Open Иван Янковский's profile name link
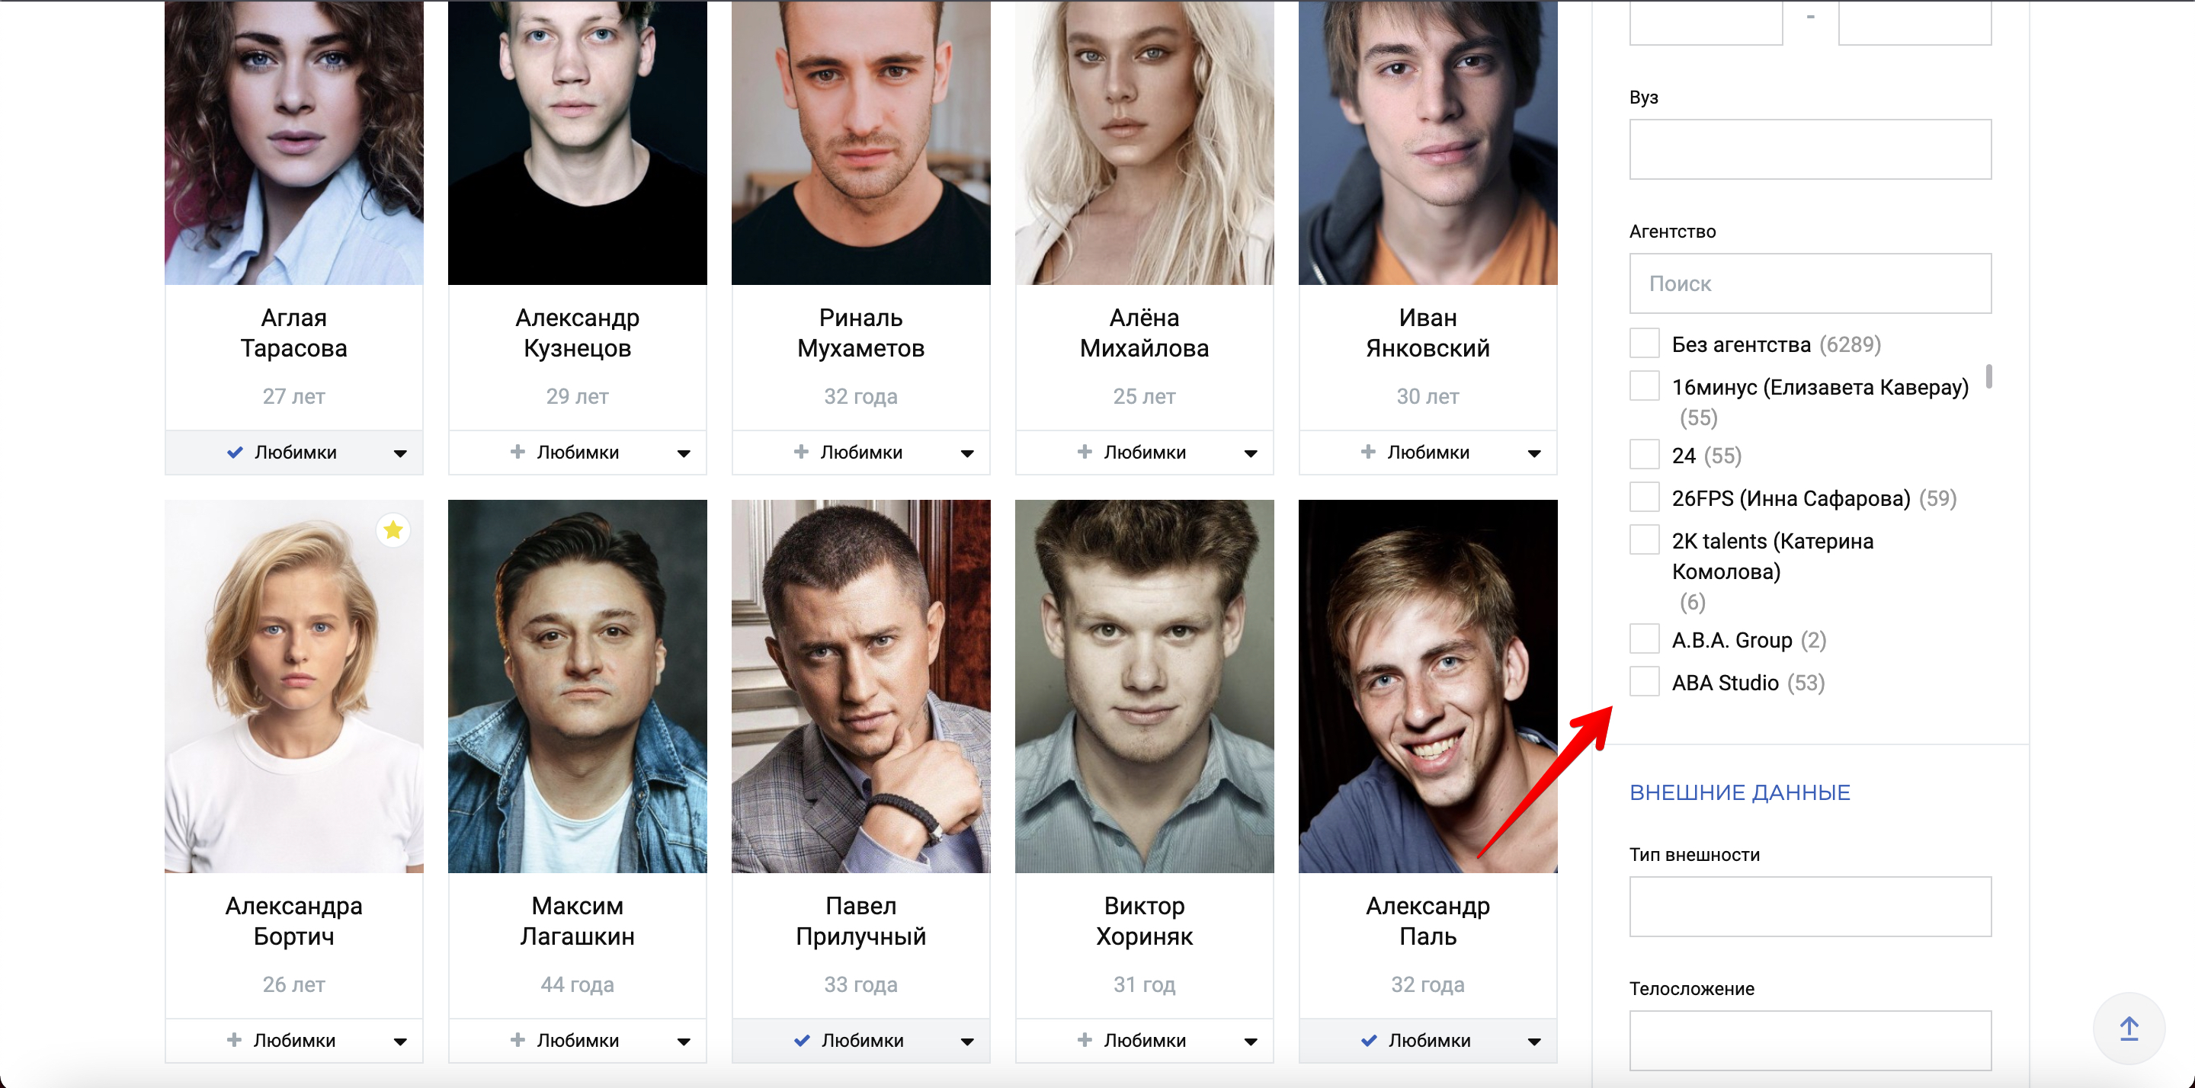This screenshot has width=2195, height=1088. coord(1428,333)
